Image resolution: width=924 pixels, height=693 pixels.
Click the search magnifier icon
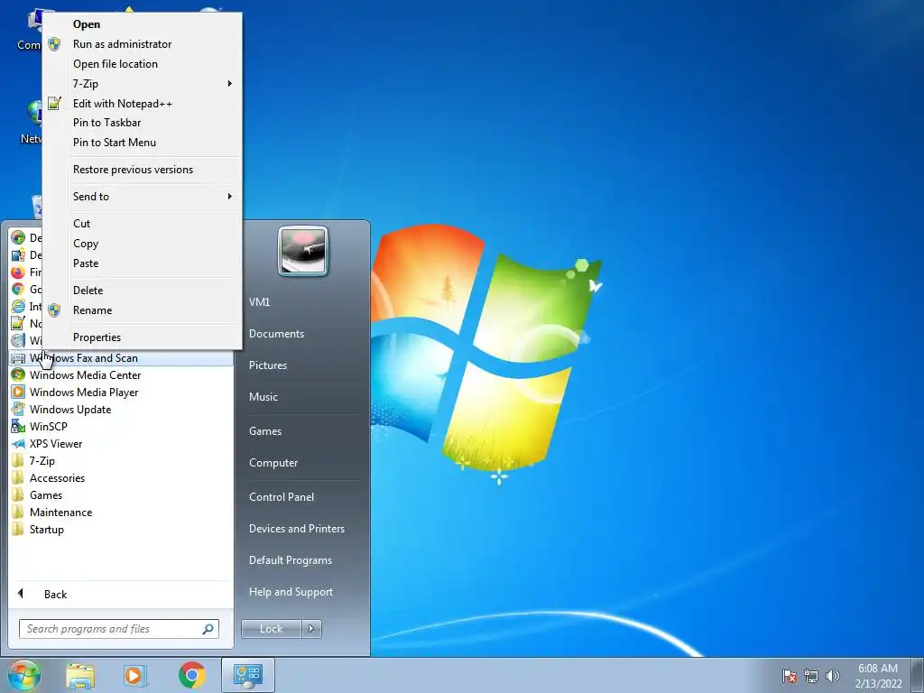coord(208,629)
